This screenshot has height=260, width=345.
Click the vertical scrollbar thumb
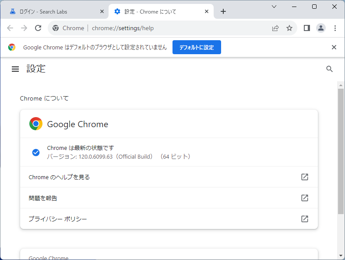[x=341, y=151]
